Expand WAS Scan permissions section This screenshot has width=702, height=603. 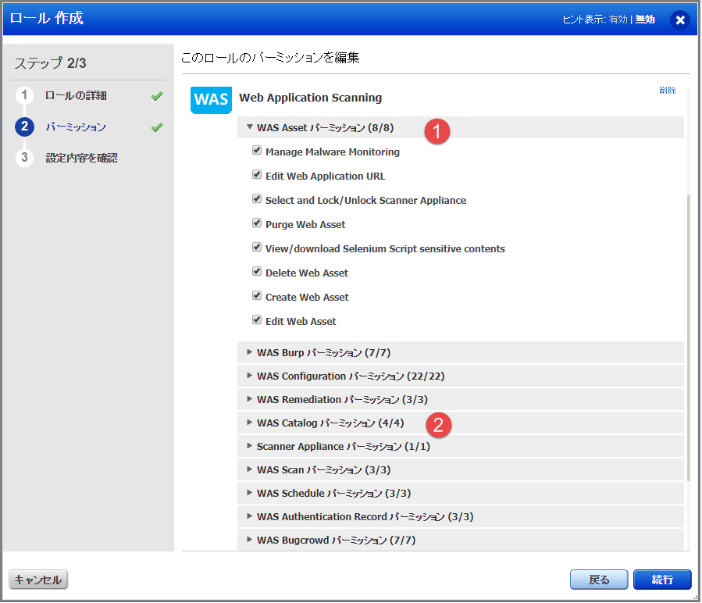click(x=250, y=469)
